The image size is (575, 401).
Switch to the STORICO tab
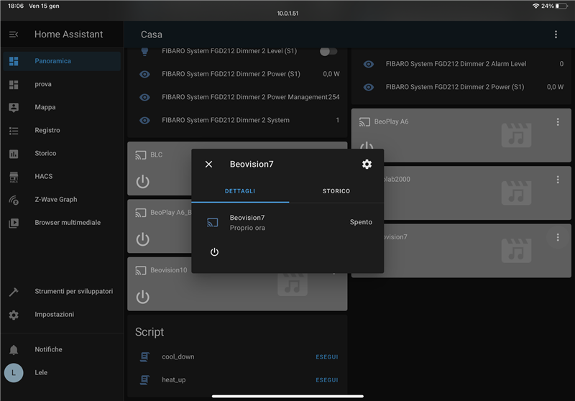336,191
